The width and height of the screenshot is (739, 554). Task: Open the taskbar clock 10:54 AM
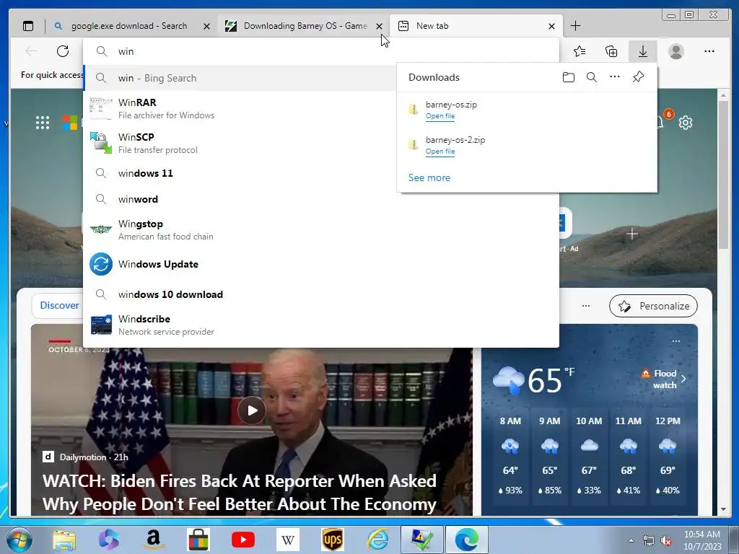click(701, 540)
